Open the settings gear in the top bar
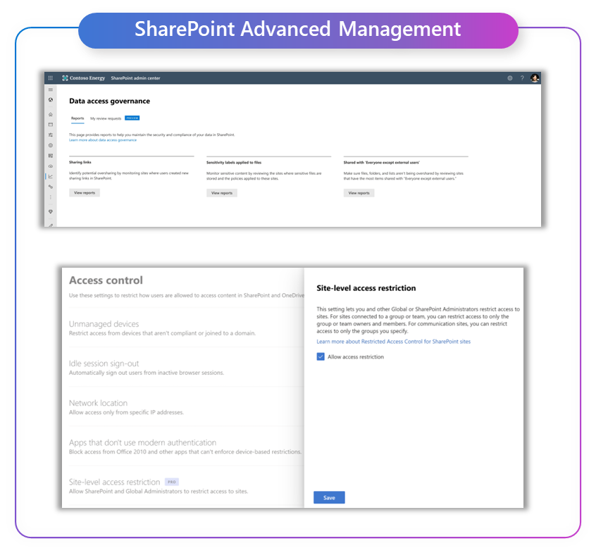 [510, 78]
